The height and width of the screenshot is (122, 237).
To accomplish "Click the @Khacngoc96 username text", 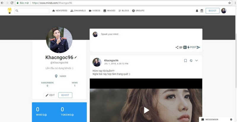I will coord(59,62).
